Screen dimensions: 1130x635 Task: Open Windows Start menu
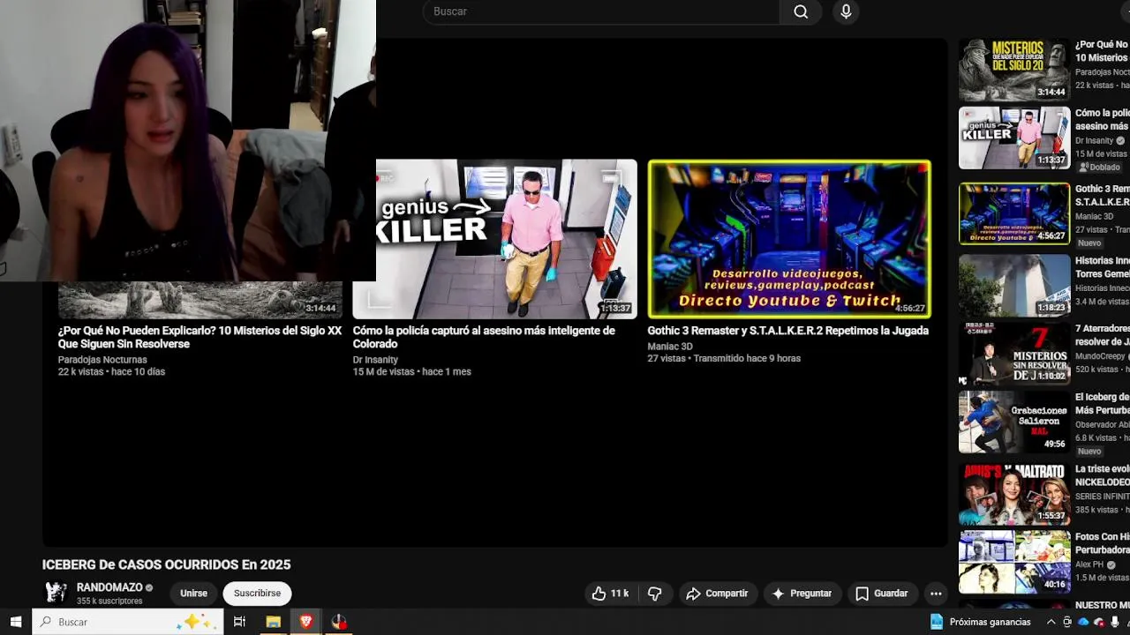[15, 622]
